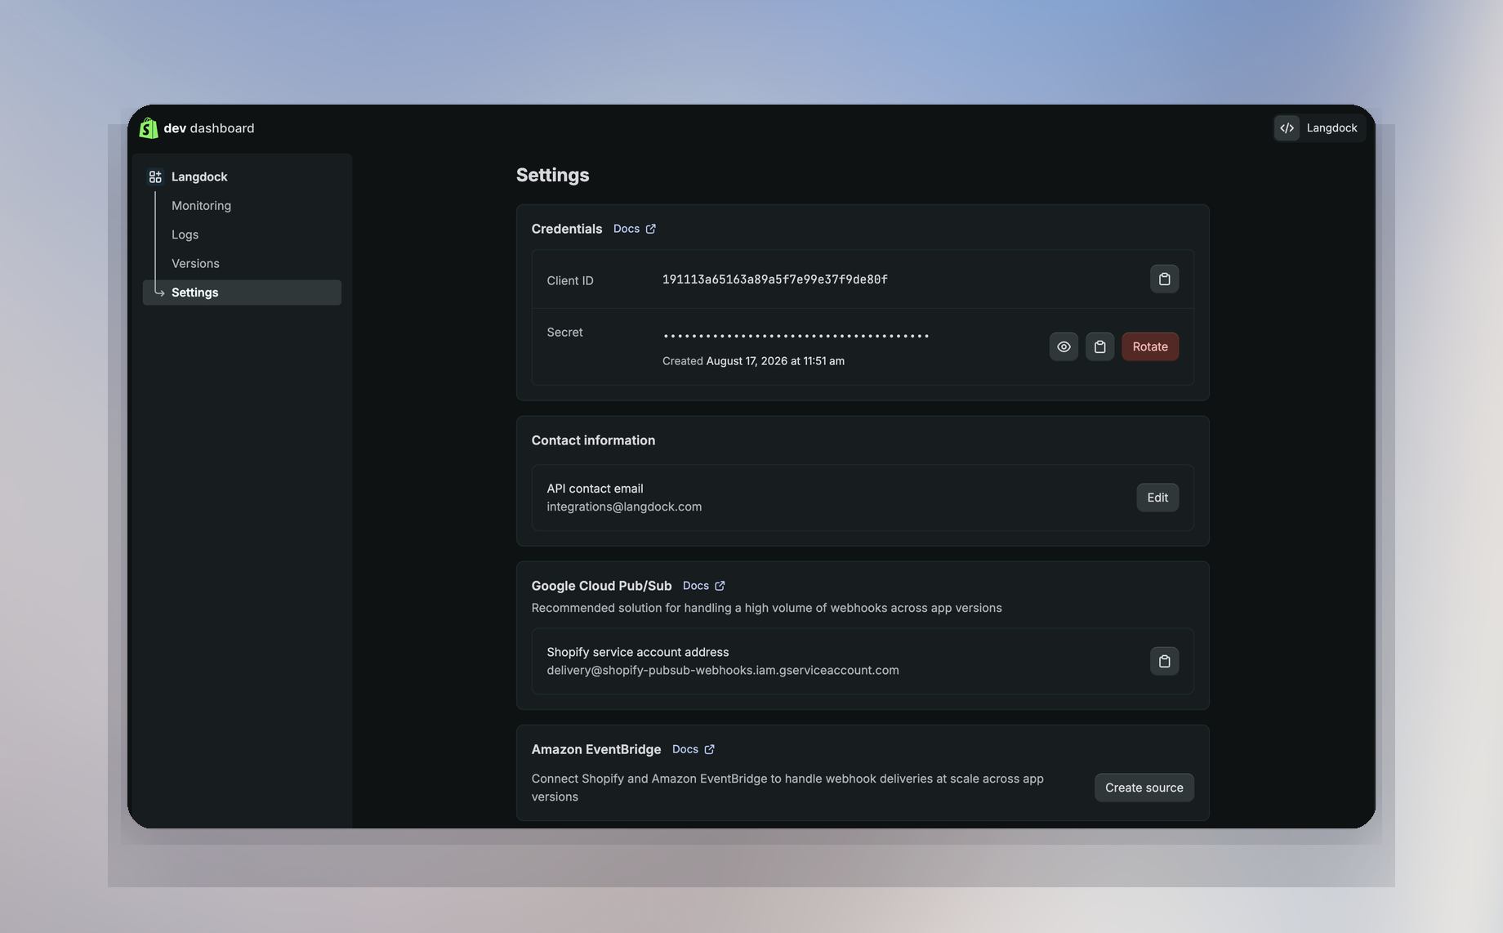1503x933 pixels.
Task: Create an Amazon EventBridge source
Action: 1144,788
